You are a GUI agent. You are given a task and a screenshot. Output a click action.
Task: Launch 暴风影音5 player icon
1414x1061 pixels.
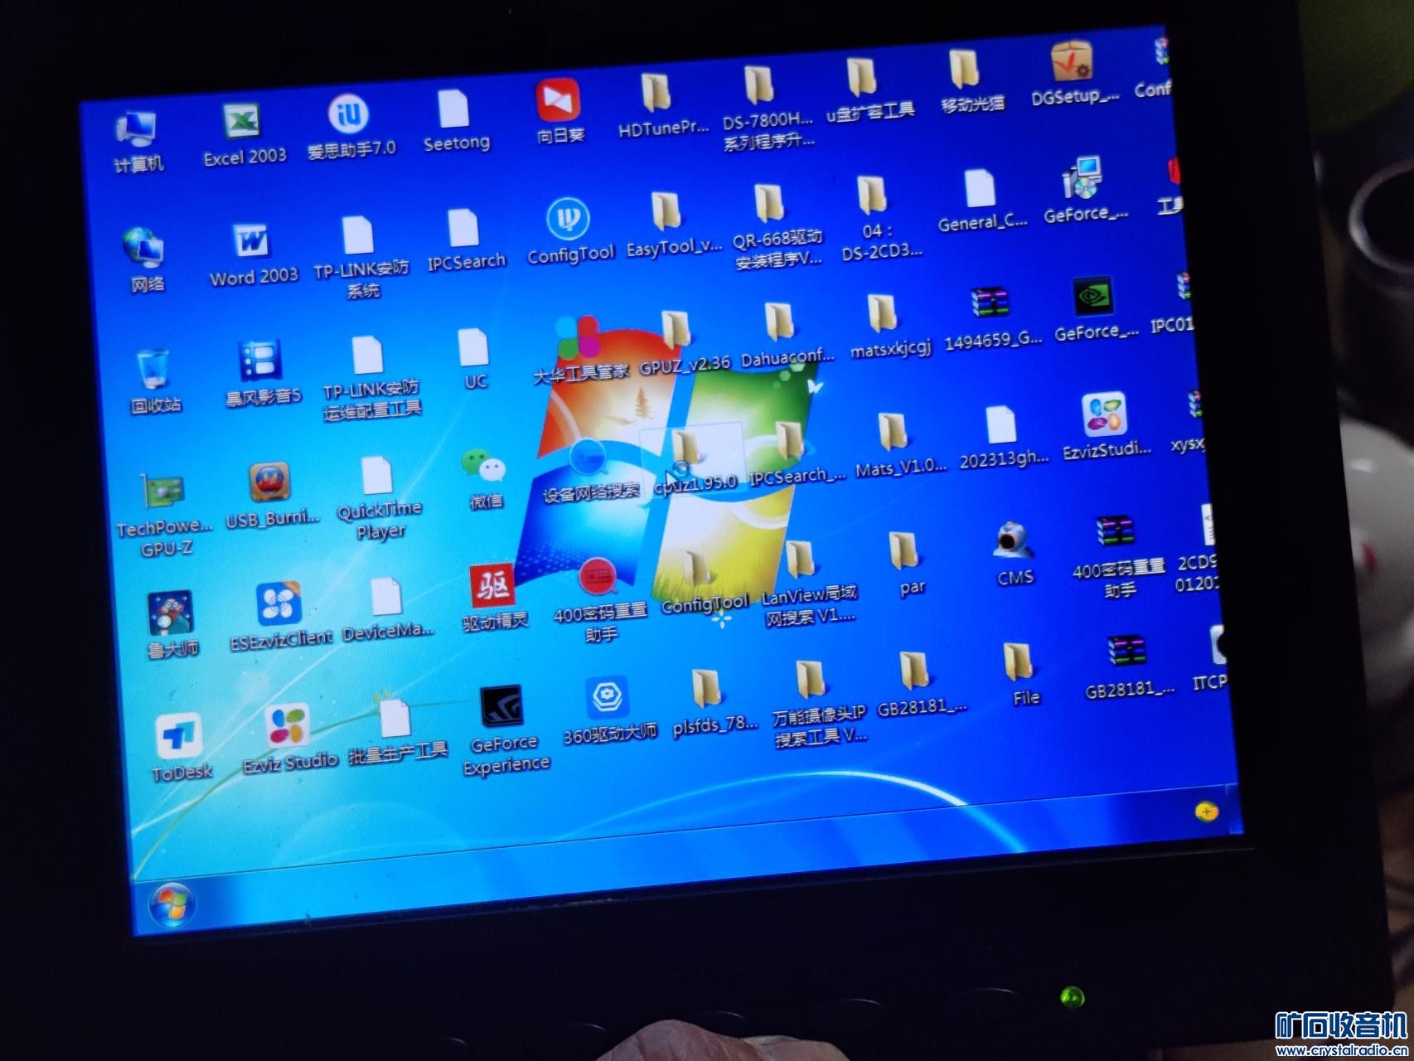[x=260, y=361]
